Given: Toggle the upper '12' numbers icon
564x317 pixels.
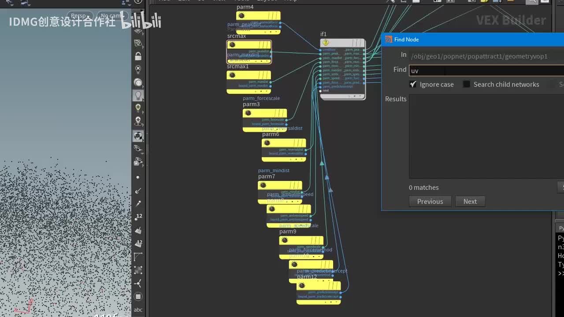Looking at the screenshot, I should [138, 216].
